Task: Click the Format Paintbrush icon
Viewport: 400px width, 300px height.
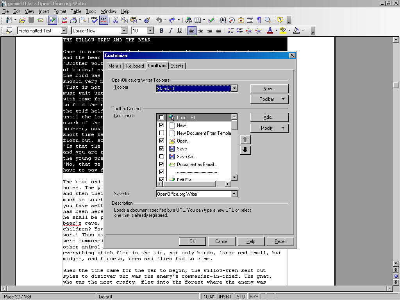Action: [147, 20]
